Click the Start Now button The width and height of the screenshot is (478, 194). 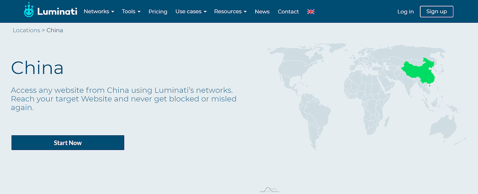68,143
